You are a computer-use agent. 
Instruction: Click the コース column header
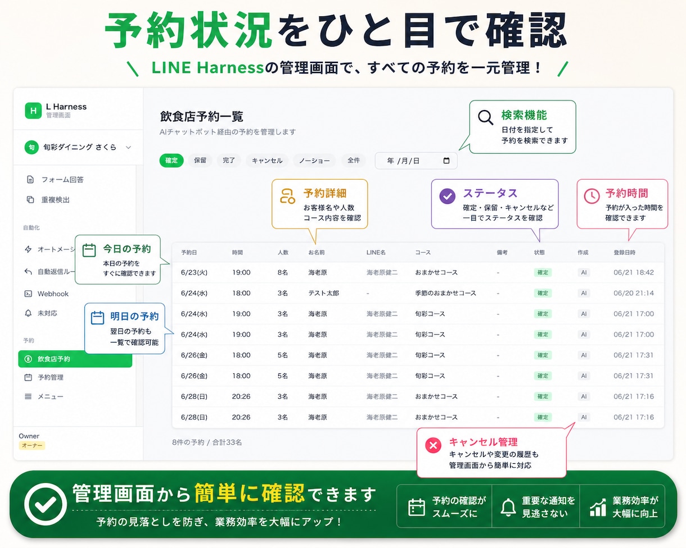423,253
